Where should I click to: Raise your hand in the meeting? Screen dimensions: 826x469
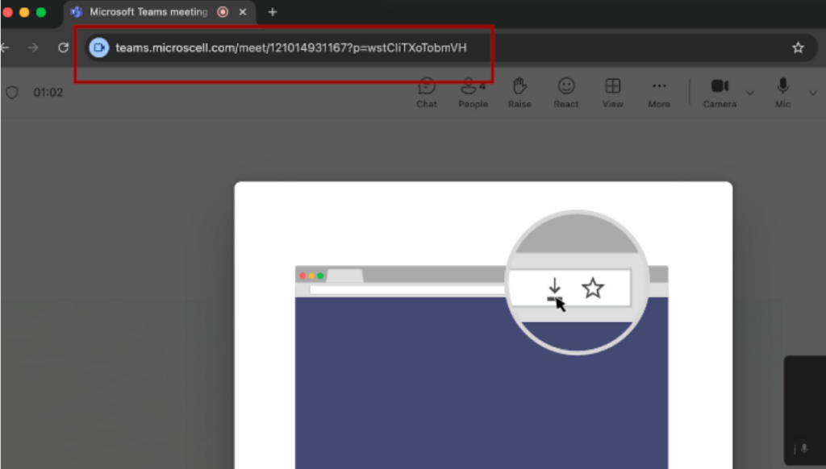(x=519, y=93)
